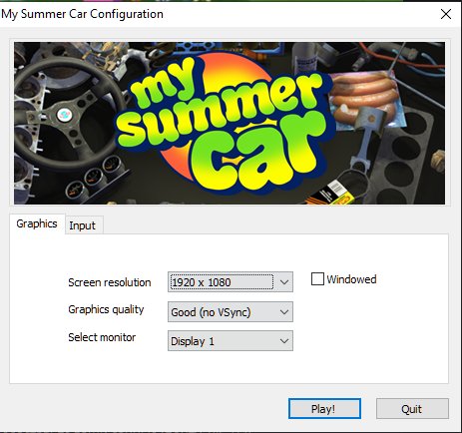This screenshot has width=462, height=433.
Task: Exit the launcher via Quit button
Action: click(412, 408)
